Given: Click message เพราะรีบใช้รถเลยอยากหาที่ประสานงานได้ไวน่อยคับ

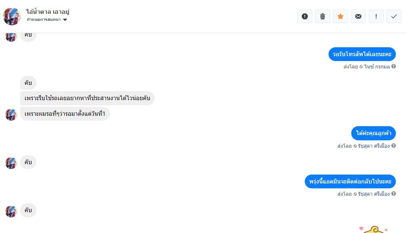Looking at the screenshot, I should [87, 98].
